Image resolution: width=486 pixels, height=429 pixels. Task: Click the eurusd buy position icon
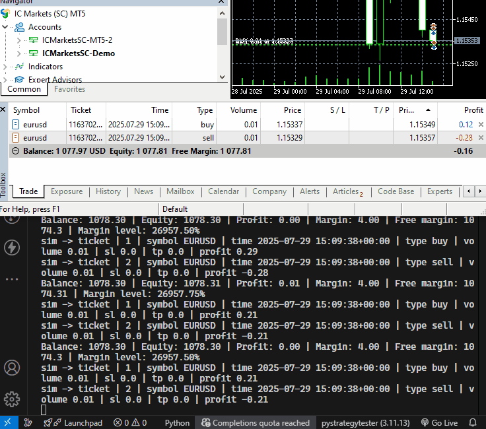[15, 124]
